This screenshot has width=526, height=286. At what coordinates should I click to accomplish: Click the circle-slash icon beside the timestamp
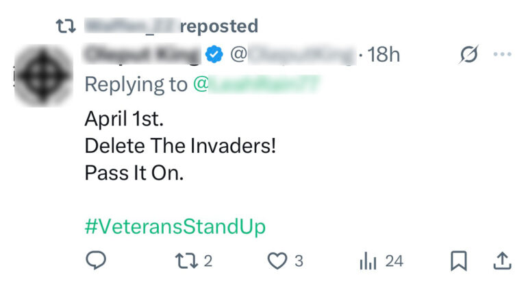(x=469, y=55)
